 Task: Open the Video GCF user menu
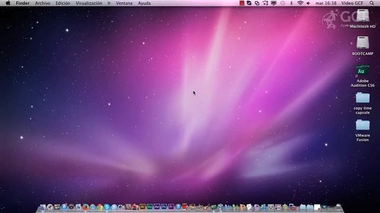coord(352,3)
